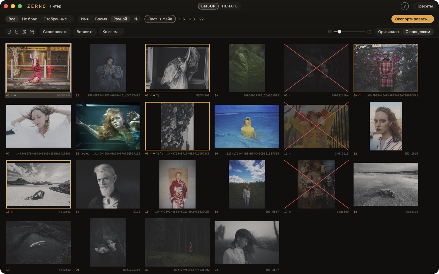Enable the С процессом view mode

coord(418,32)
